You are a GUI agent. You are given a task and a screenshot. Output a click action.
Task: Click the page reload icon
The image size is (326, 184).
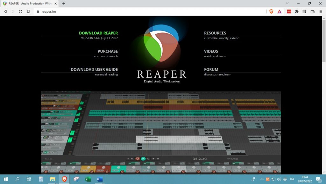(20, 11)
